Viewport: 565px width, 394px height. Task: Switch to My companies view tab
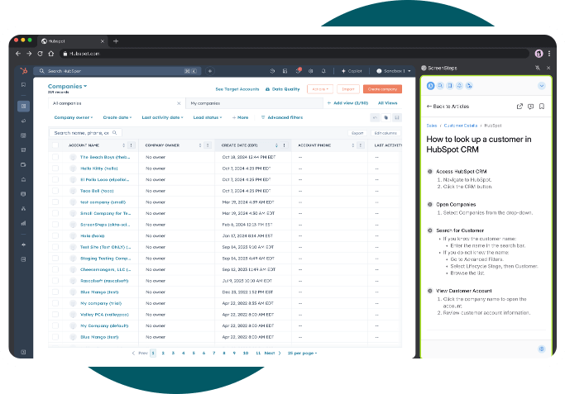pyautogui.click(x=255, y=103)
